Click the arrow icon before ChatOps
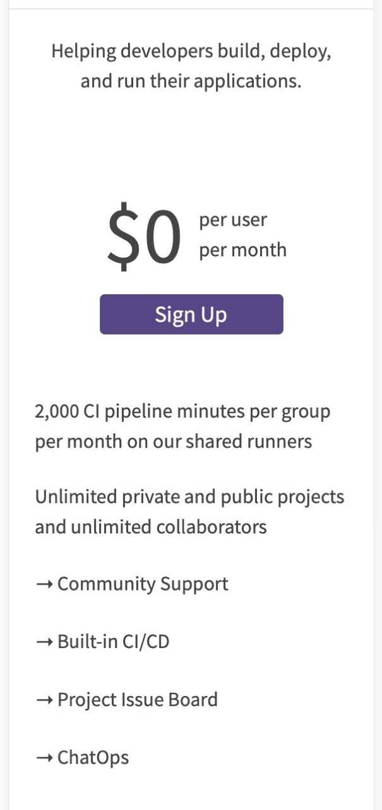382x810 pixels. pyautogui.click(x=44, y=758)
